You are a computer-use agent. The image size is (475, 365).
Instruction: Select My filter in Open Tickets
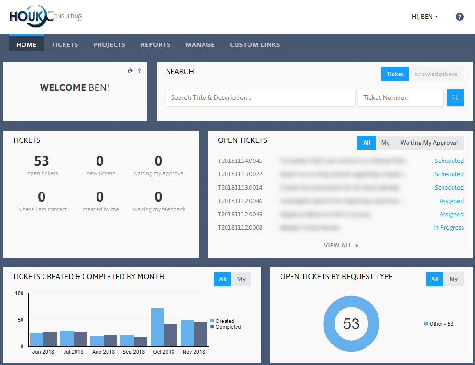(385, 143)
